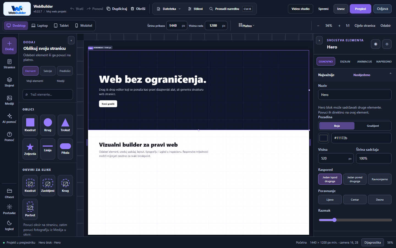Select Boja background type

click(337, 126)
